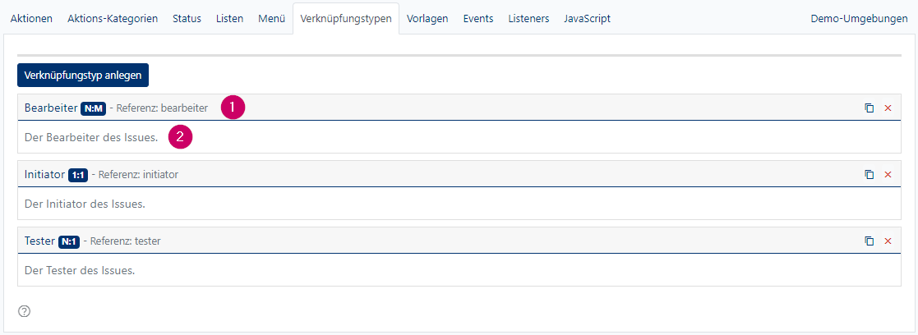Open the Aktions-Kategorien tab
This screenshot has height=335, width=918.
tap(113, 18)
